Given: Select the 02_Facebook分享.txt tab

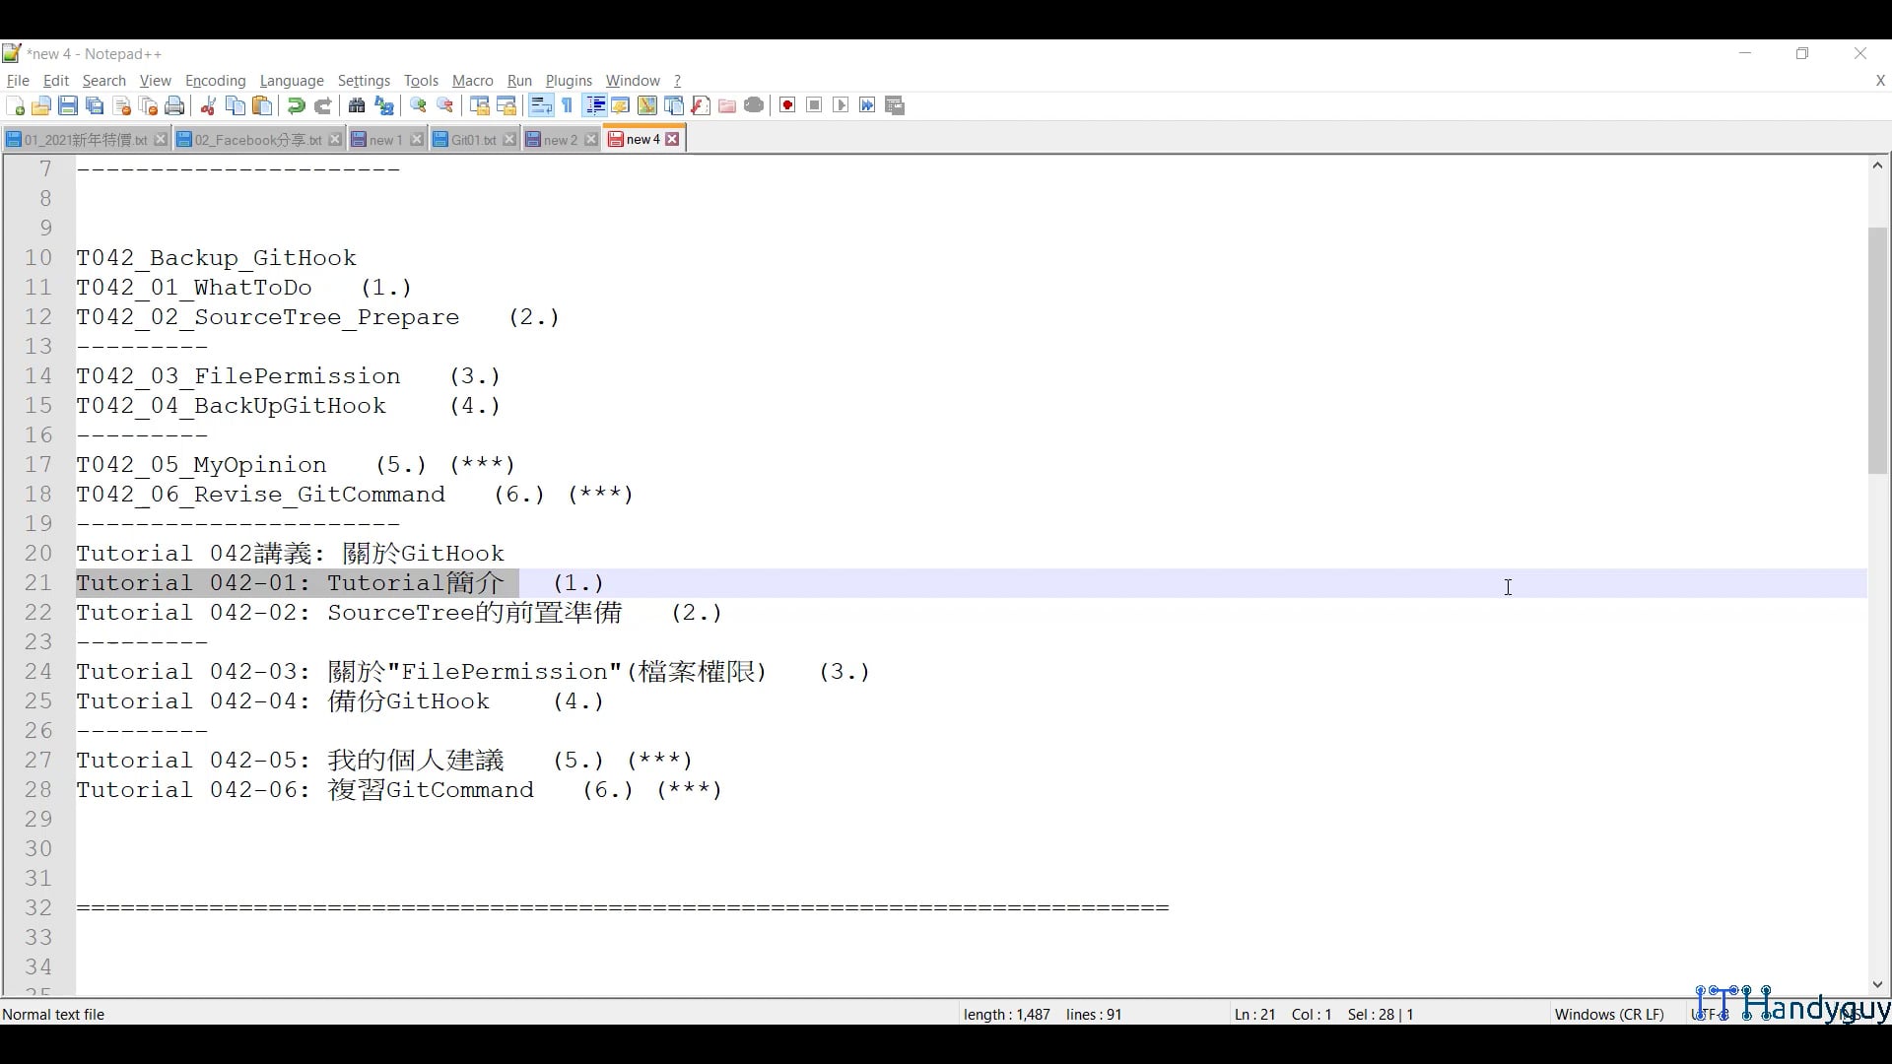Looking at the screenshot, I should pos(254,139).
